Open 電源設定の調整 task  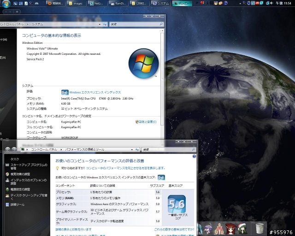[x=20, y=189]
